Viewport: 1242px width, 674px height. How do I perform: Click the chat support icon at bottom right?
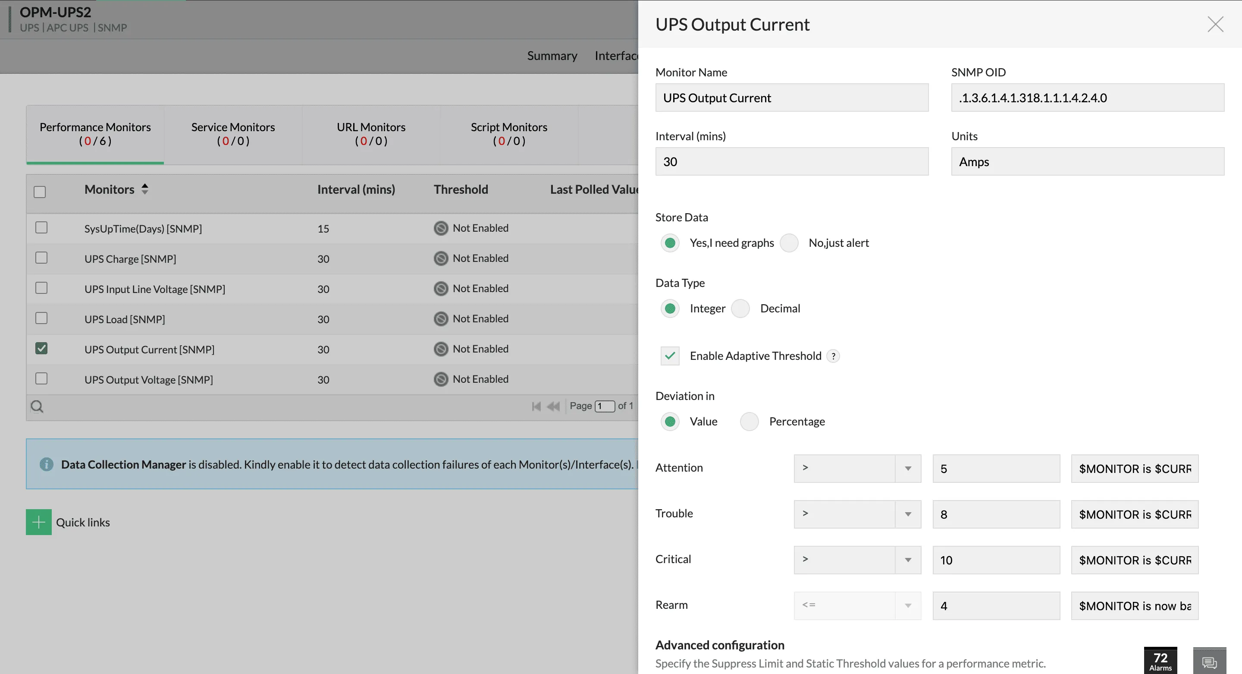click(1209, 662)
